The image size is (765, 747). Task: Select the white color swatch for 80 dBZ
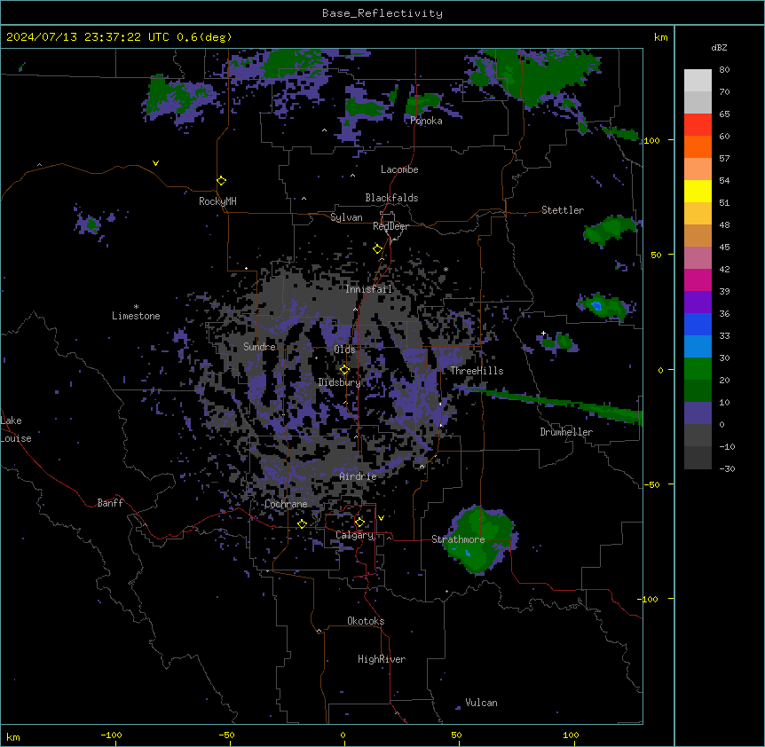698,81
